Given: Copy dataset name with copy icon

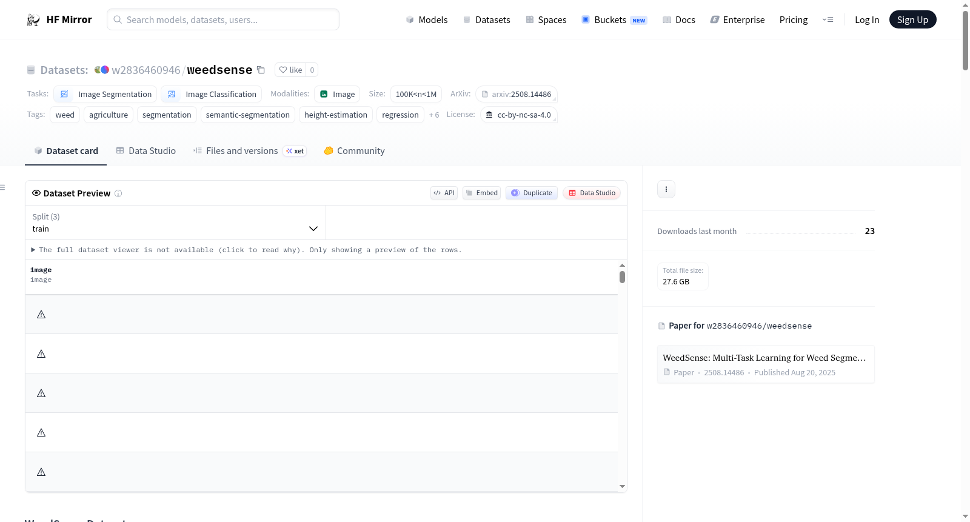Looking at the screenshot, I should (261, 70).
